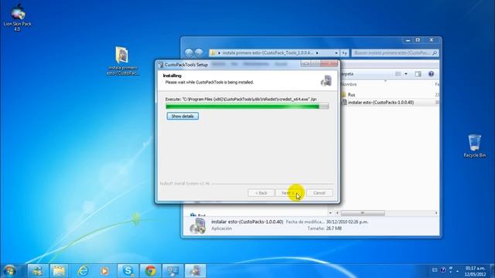The image size is (495, 278).
Task: Click the installation progress bar
Action: (247, 107)
